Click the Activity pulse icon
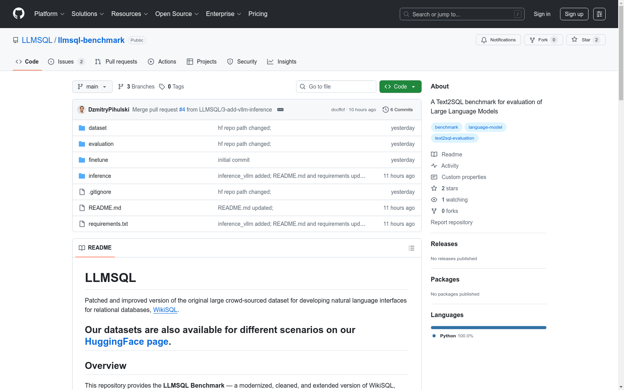Image resolution: width=624 pixels, height=390 pixels. [x=434, y=166]
